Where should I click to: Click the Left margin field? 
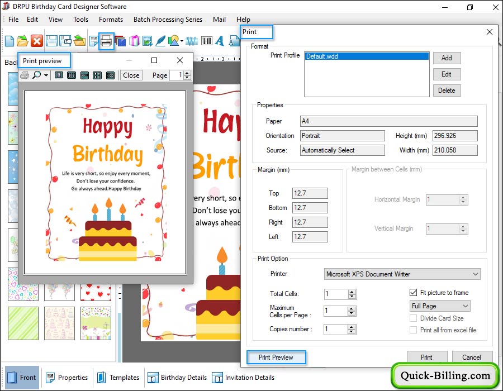(310, 237)
